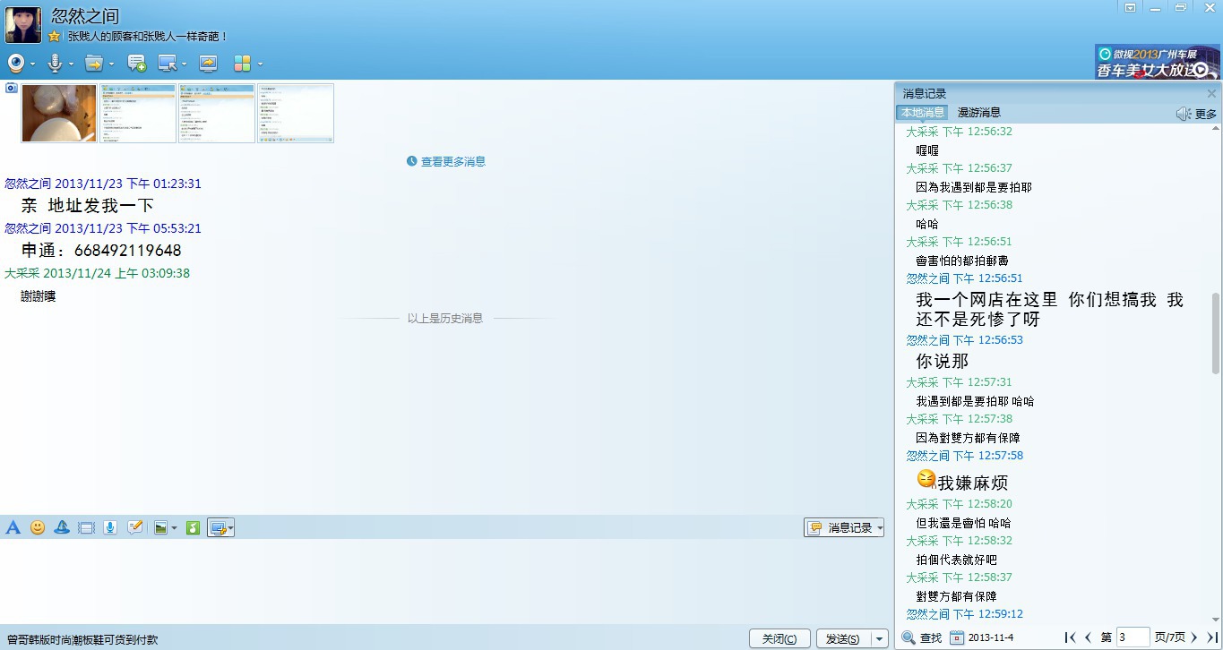Start a video call with the webcam icon
Viewport: 1223px width, 650px height.
coord(16,63)
